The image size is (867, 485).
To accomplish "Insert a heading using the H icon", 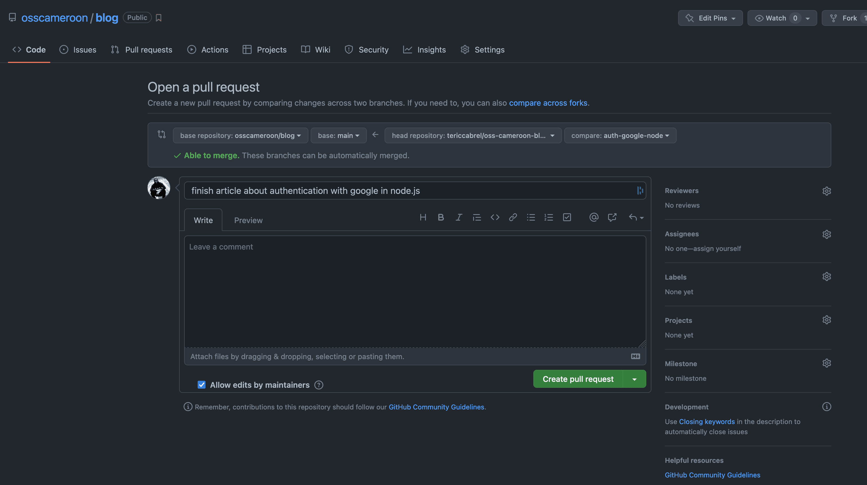I will [x=423, y=217].
